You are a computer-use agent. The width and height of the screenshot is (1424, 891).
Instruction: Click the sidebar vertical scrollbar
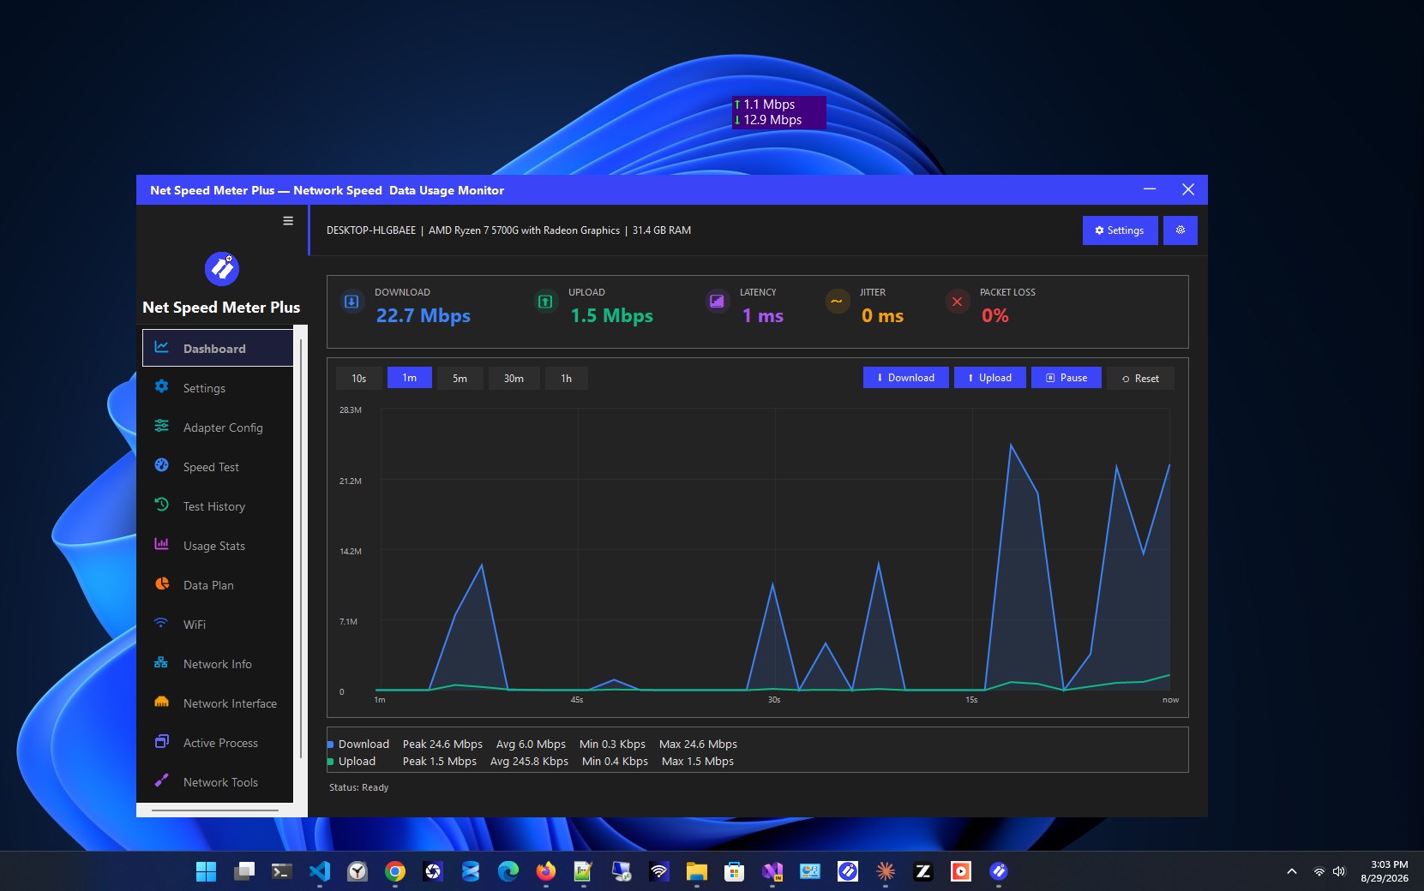pyautogui.click(x=300, y=548)
